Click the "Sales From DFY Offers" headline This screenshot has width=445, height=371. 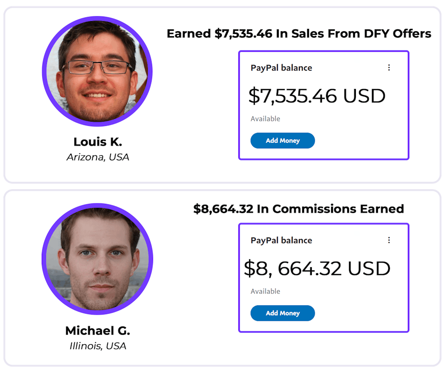pyautogui.click(x=299, y=34)
